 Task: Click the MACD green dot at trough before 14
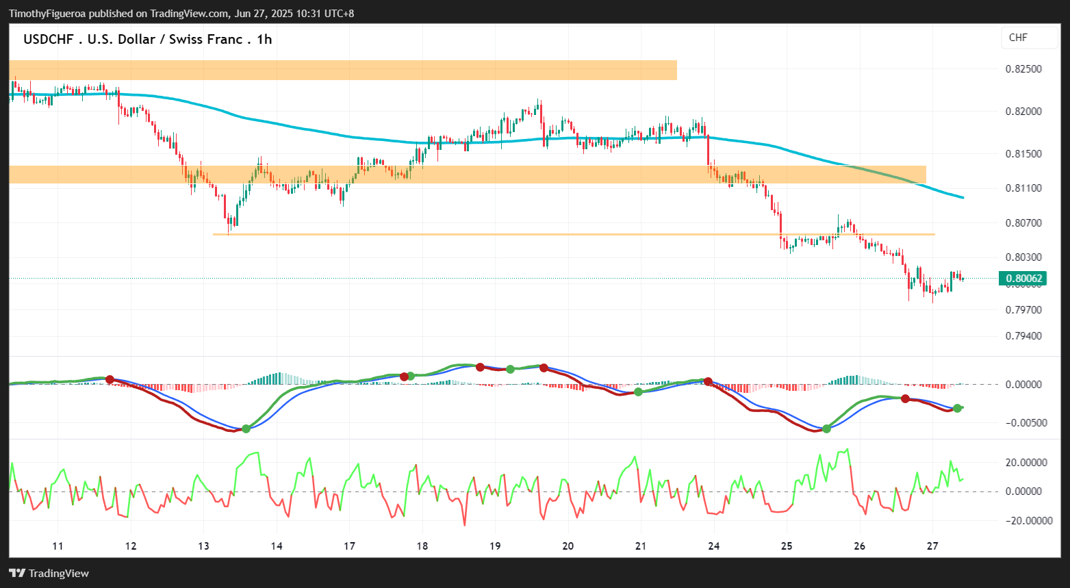pos(246,429)
